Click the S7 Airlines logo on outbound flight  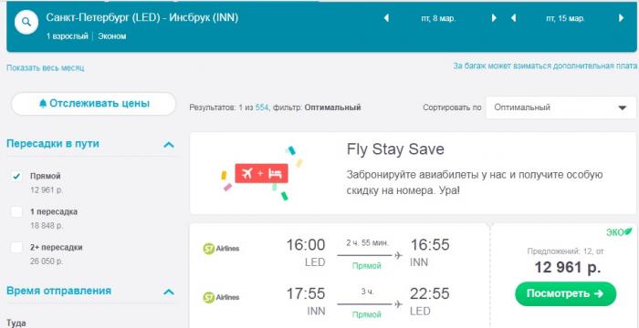221,248
